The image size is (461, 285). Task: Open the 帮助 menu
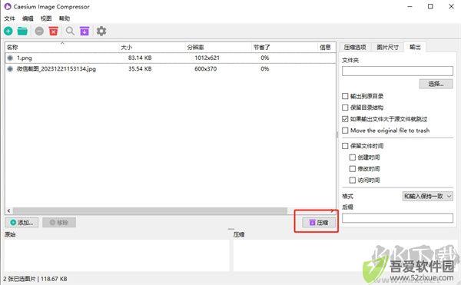click(65, 18)
